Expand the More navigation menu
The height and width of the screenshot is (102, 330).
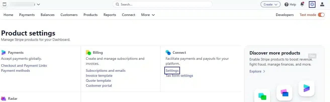click(x=148, y=15)
